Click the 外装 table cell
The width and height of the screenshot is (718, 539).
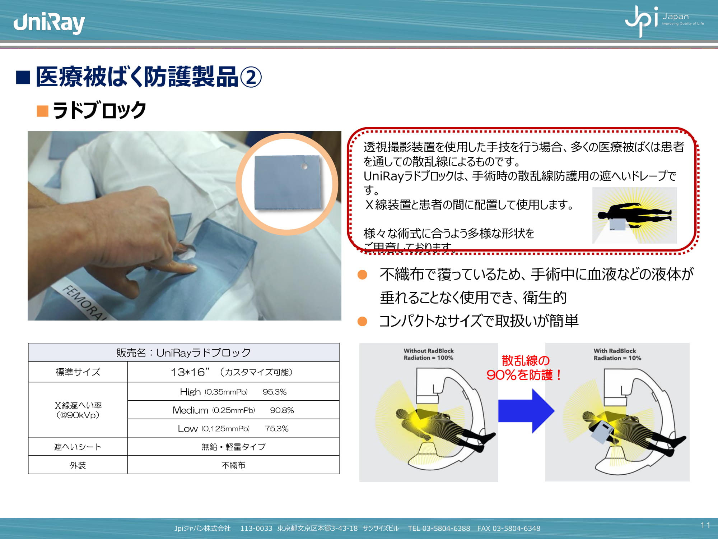[x=78, y=465]
